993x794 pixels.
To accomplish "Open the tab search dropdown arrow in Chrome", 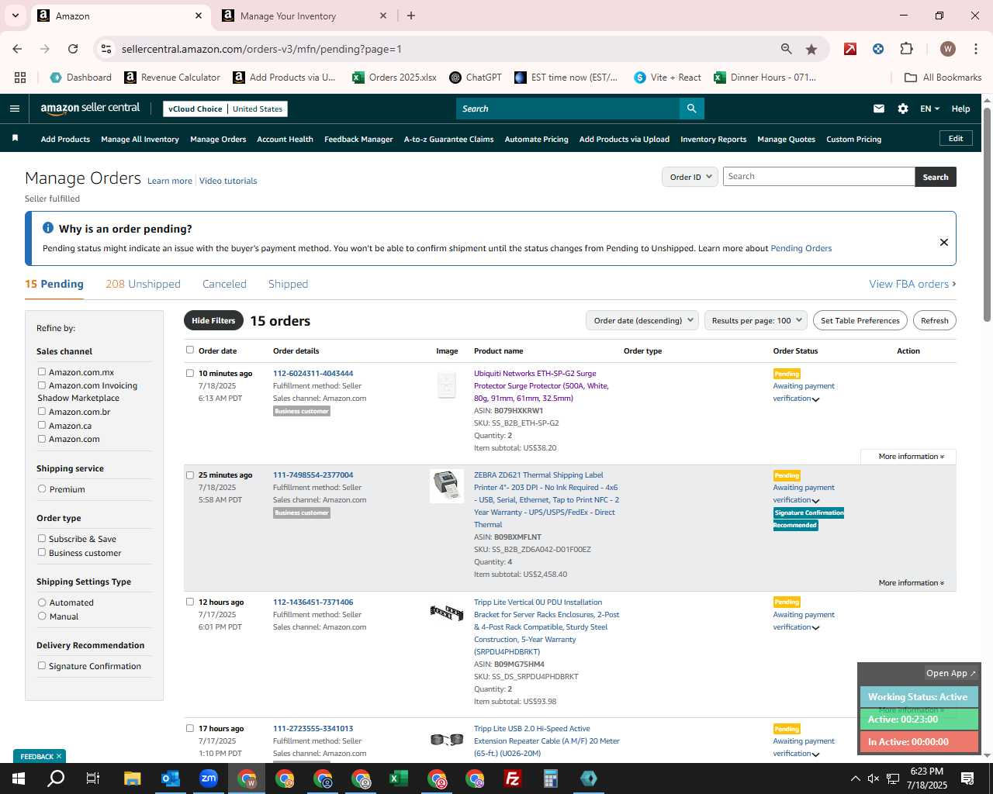I will coord(15,16).
